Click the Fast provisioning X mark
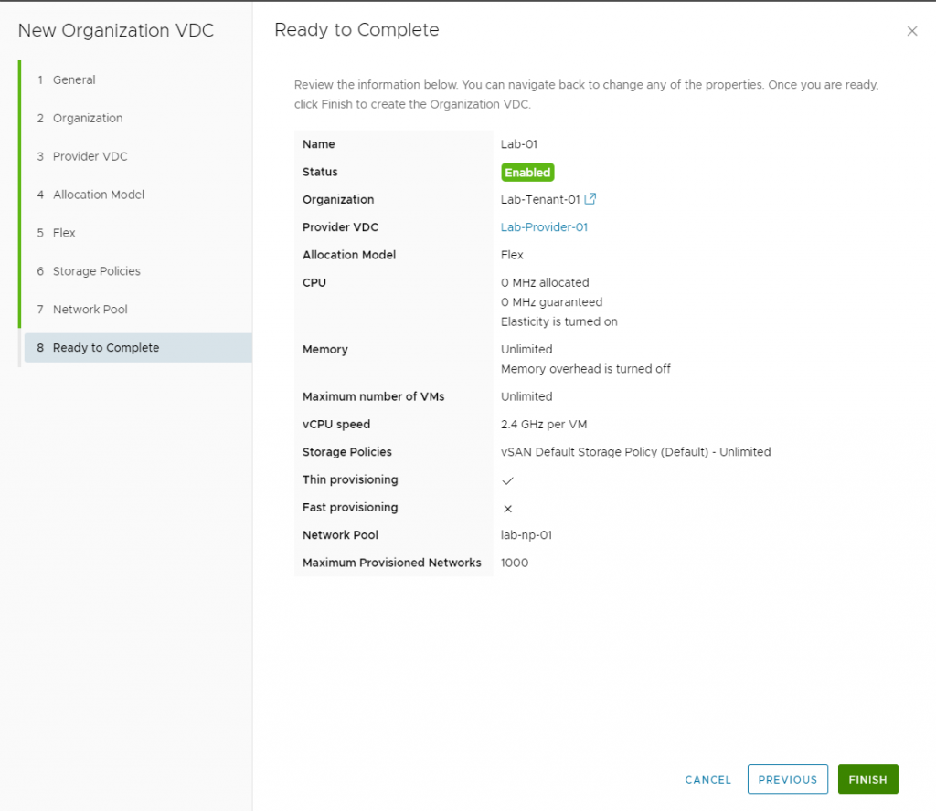The height and width of the screenshot is (811, 936). coord(507,509)
